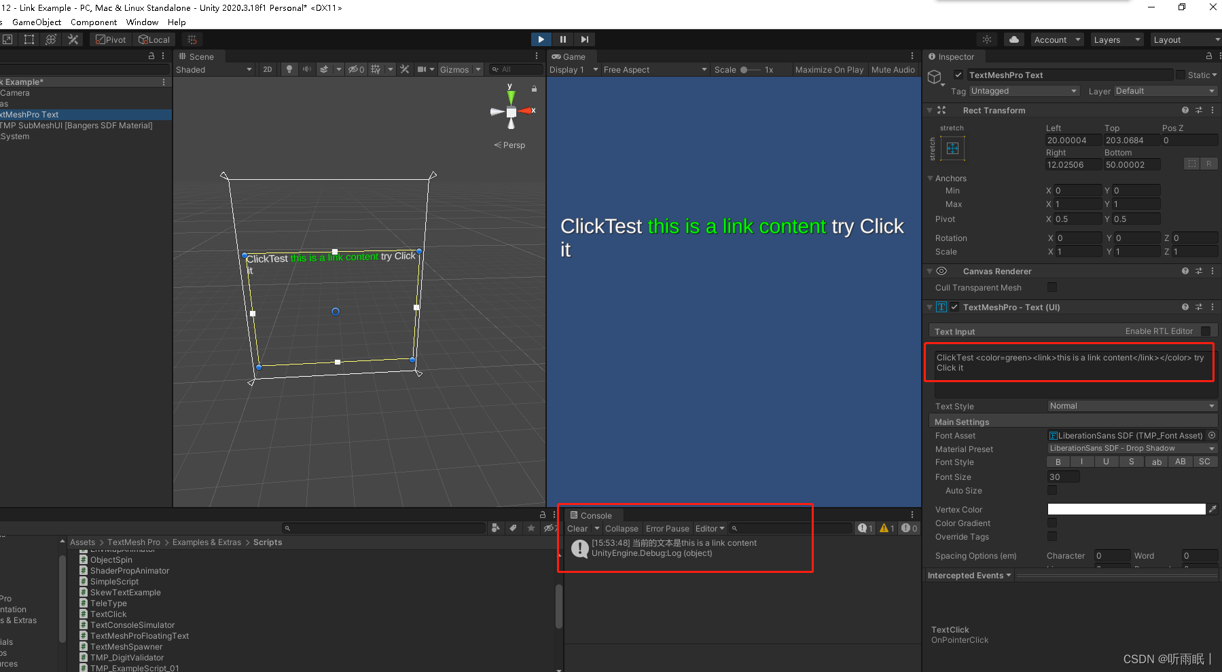Toggle the GameObject active checkbox
Screen dimensions: 1222x672
958,75
